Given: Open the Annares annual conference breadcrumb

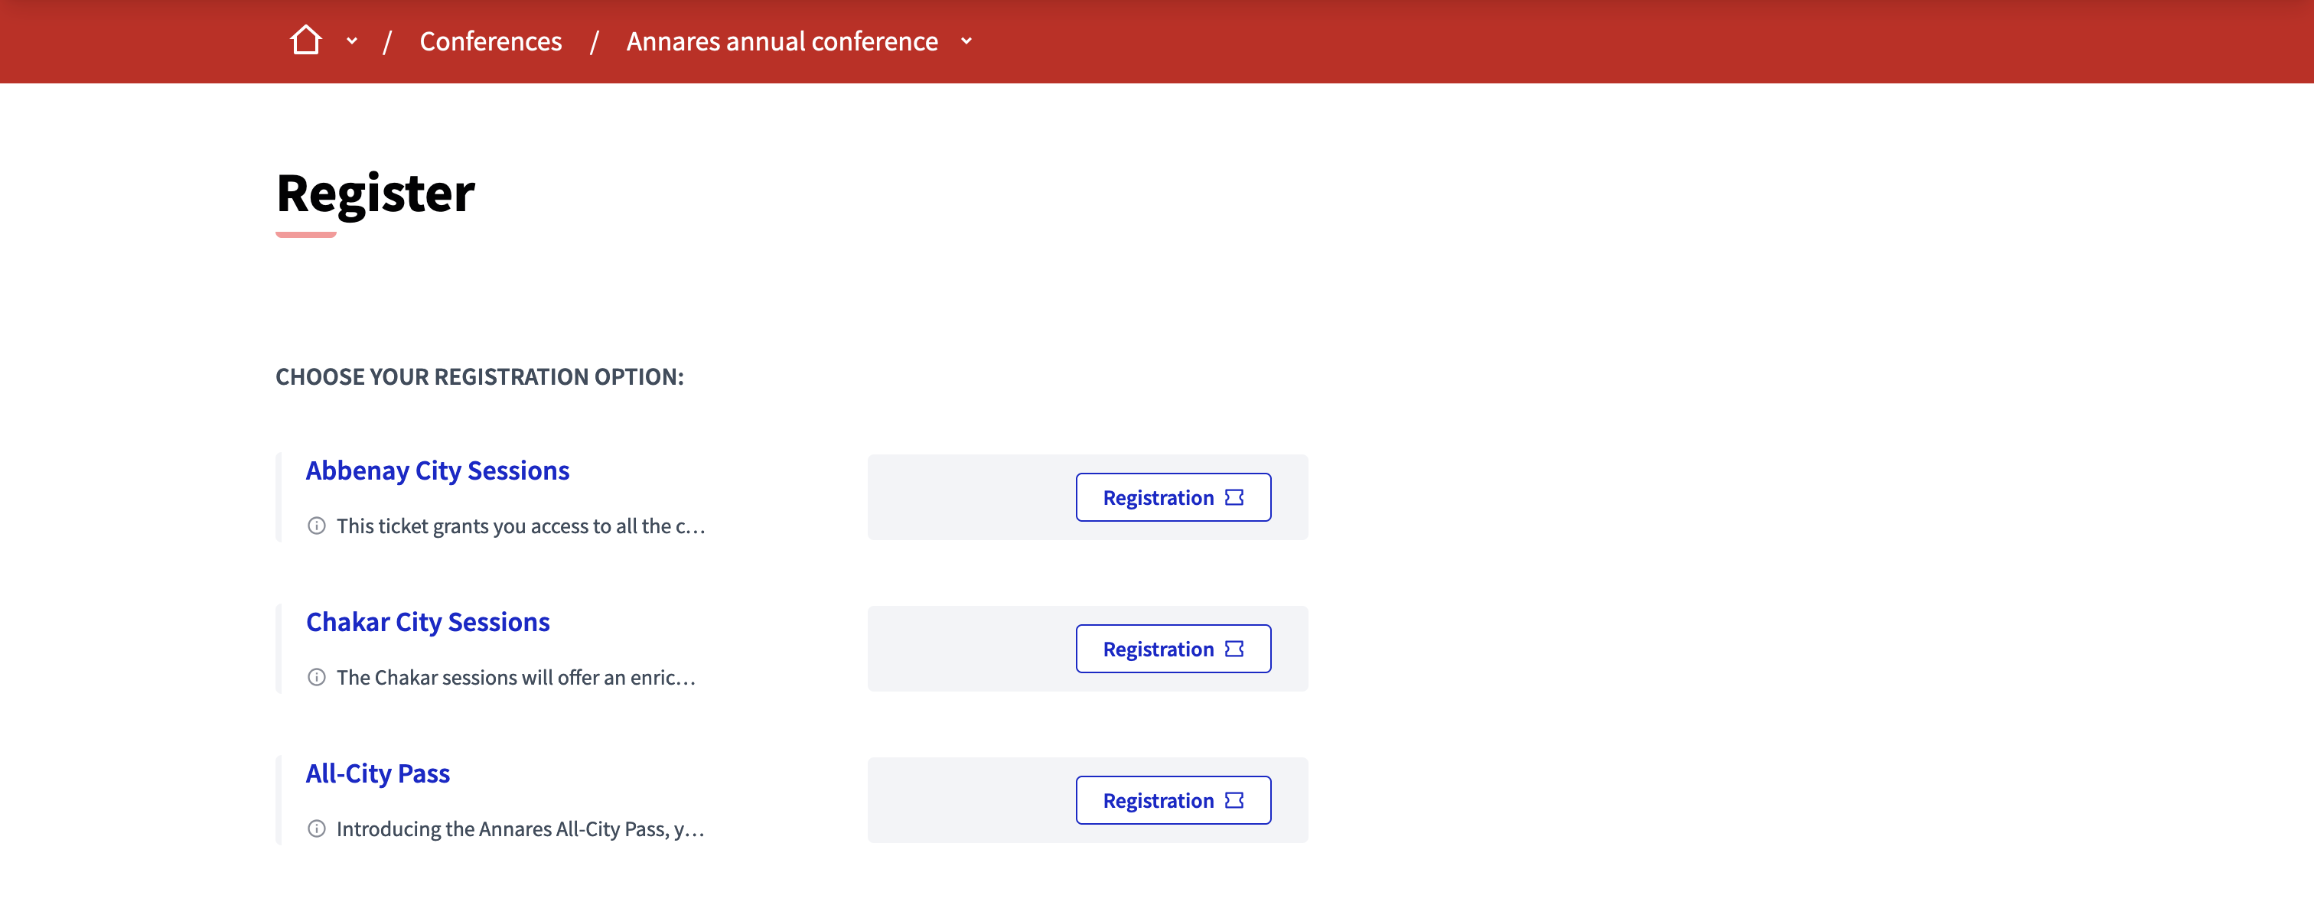Looking at the screenshot, I should [781, 41].
